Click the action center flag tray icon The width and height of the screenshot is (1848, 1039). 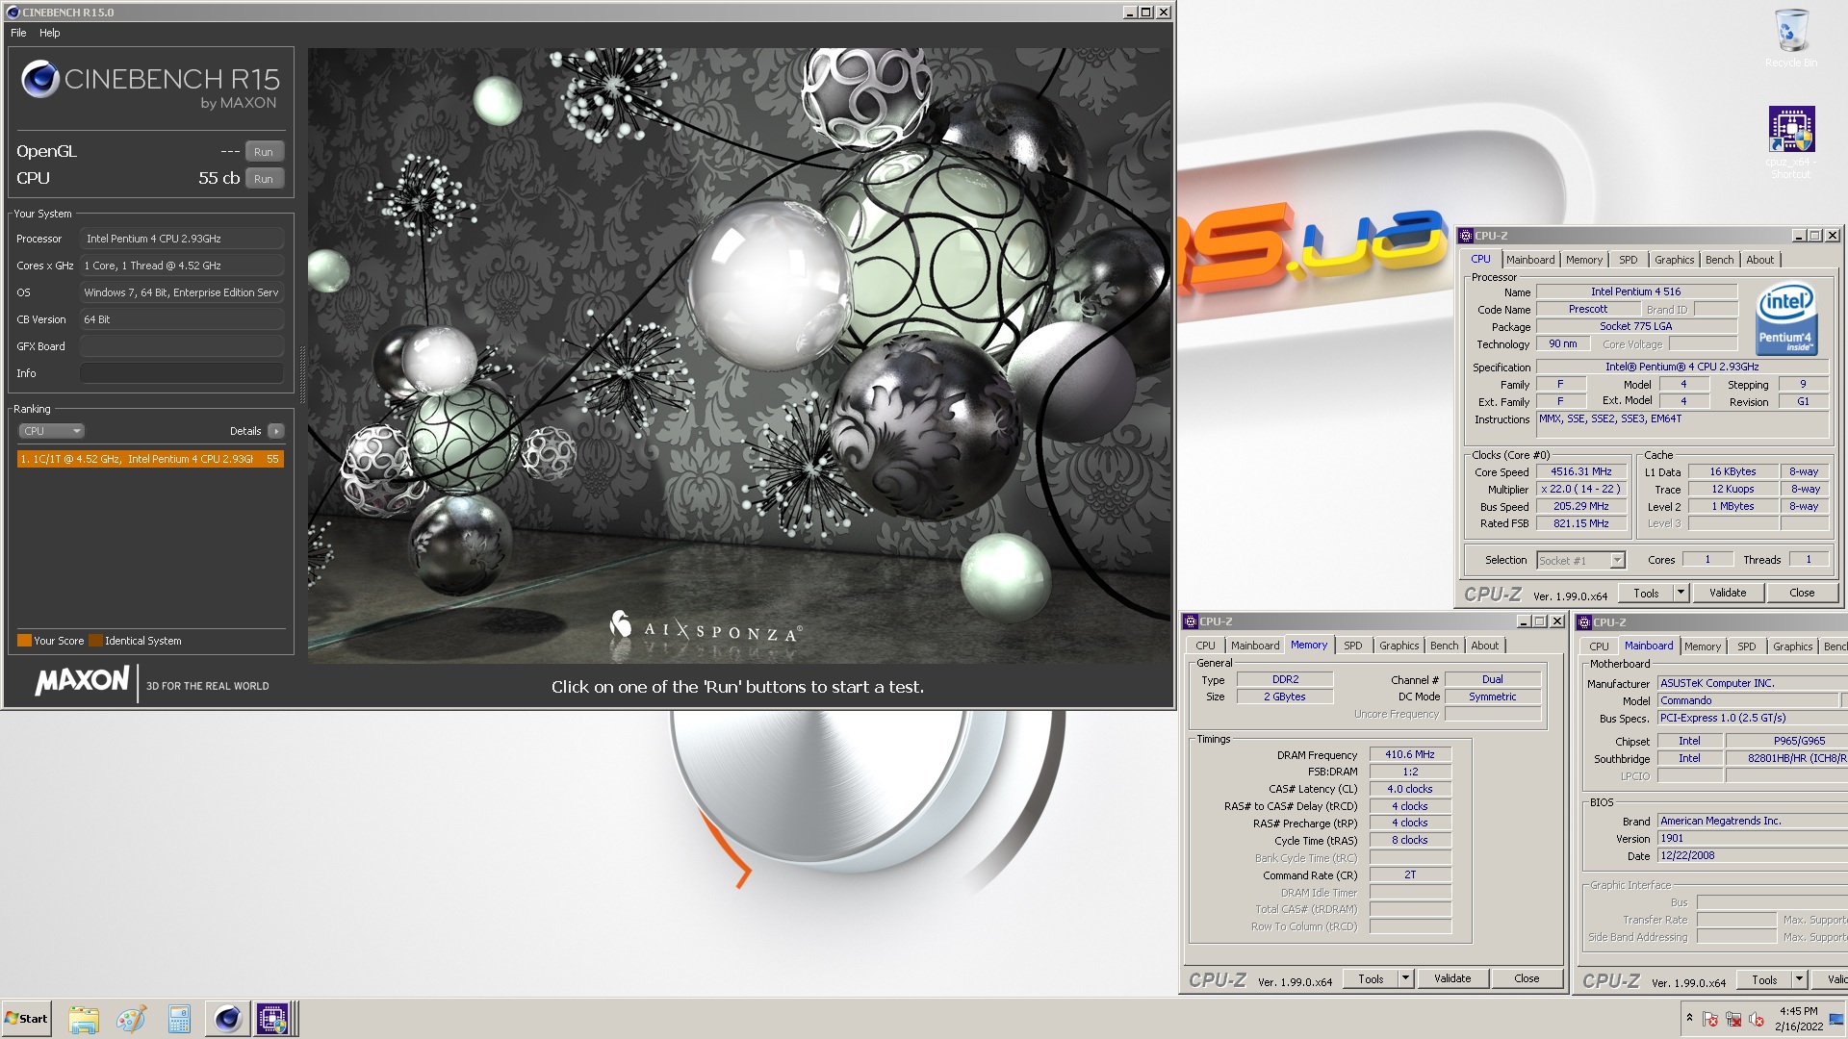point(1710,1019)
